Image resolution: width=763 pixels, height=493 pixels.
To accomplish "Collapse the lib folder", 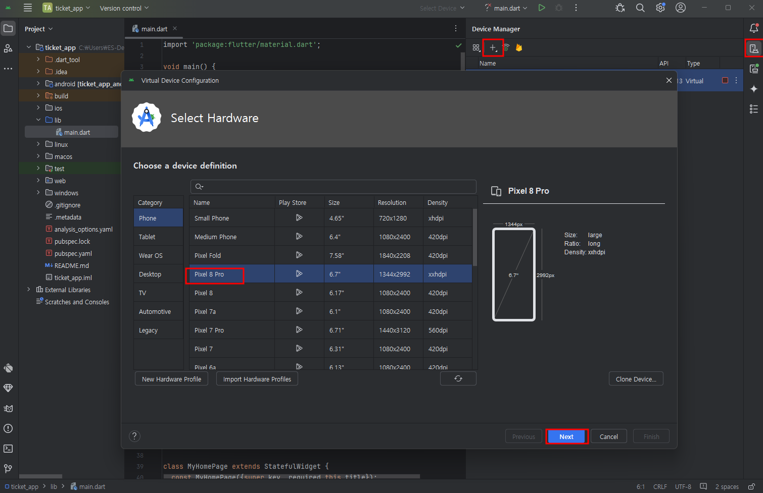I will click(38, 120).
